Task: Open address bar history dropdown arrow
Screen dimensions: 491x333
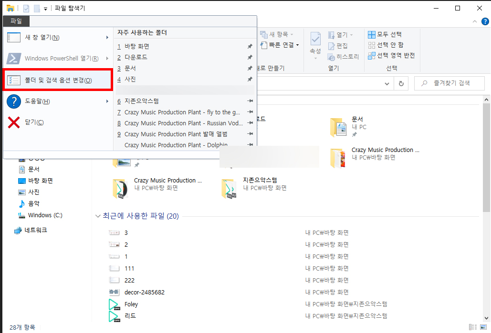Action: click(x=387, y=83)
